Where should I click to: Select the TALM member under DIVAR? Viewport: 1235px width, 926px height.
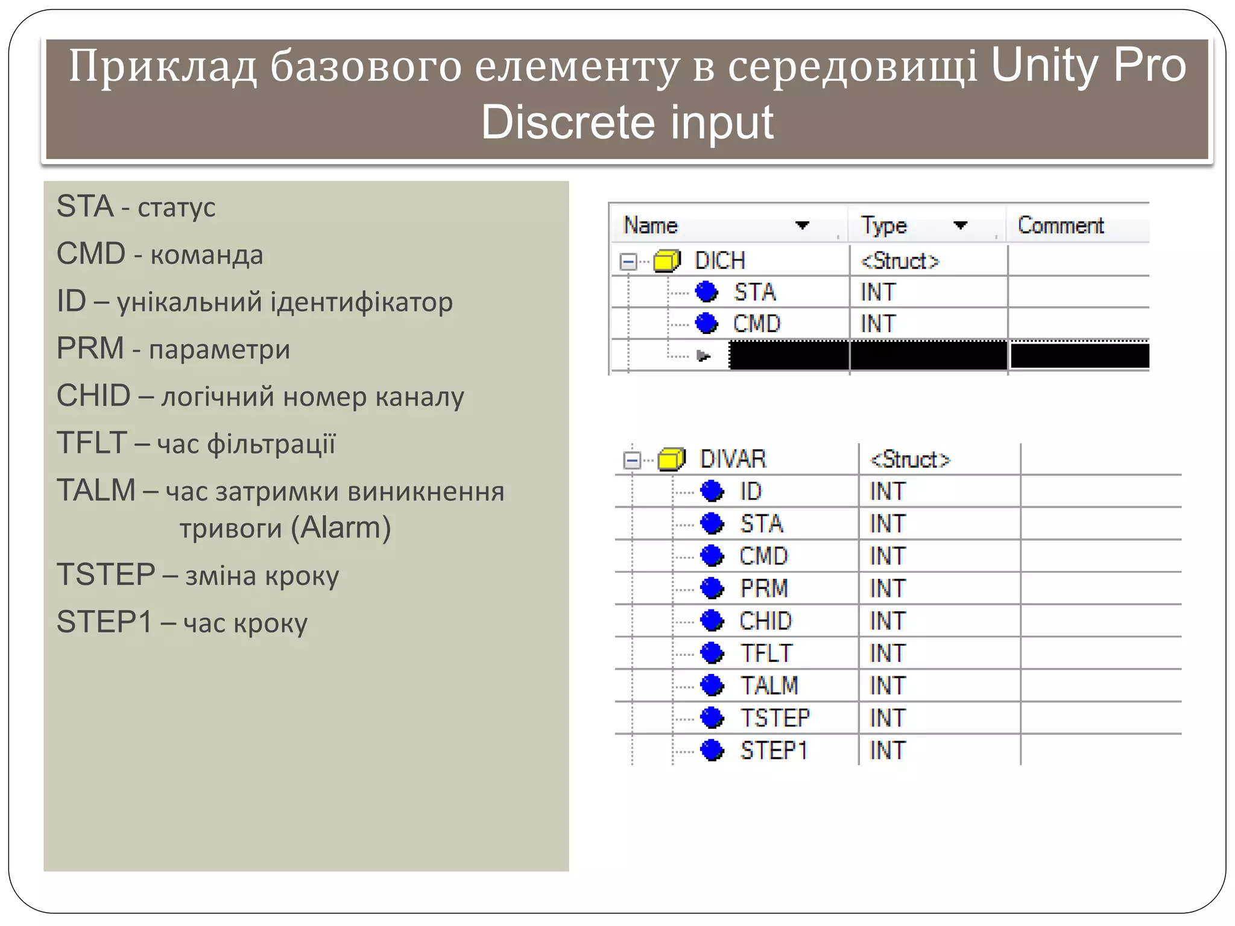[x=769, y=685]
